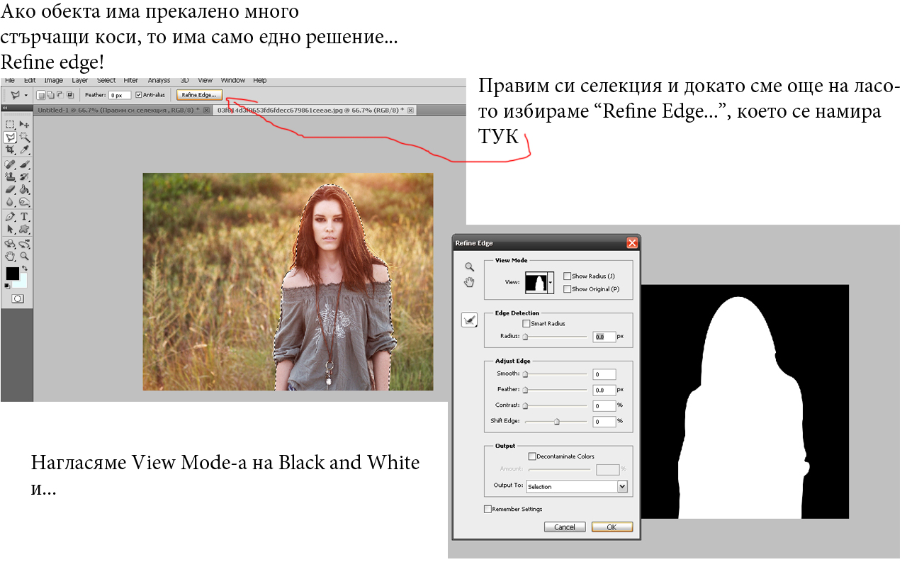The height and width of the screenshot is (567, 907).
Task: Enable the Smart Radius checkbox
Action: pos(526,324)
